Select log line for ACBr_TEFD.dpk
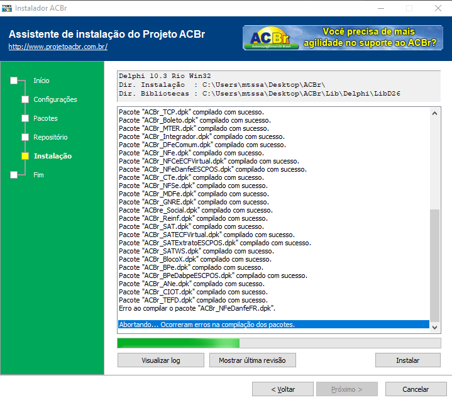 pyautogui.click(x=273, y=300)
